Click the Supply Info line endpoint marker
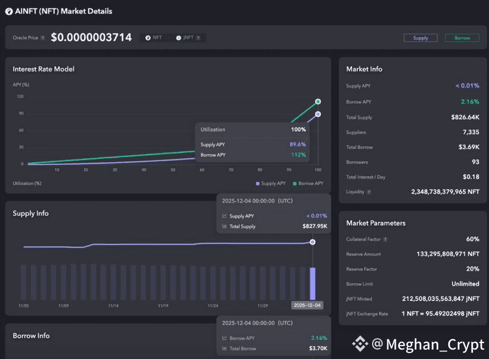The image size is (489, 359). click(312, 242)
